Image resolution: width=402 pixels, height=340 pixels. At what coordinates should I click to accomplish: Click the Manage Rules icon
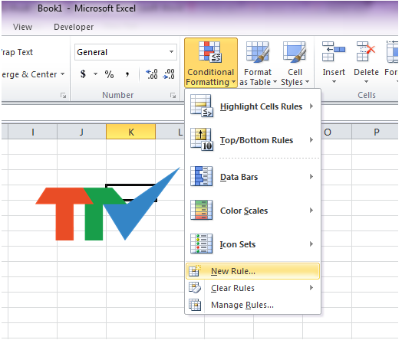[195, 305]
